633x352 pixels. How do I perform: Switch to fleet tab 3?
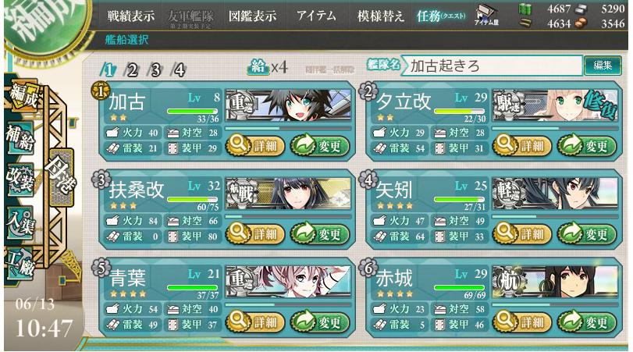(155, 70)
